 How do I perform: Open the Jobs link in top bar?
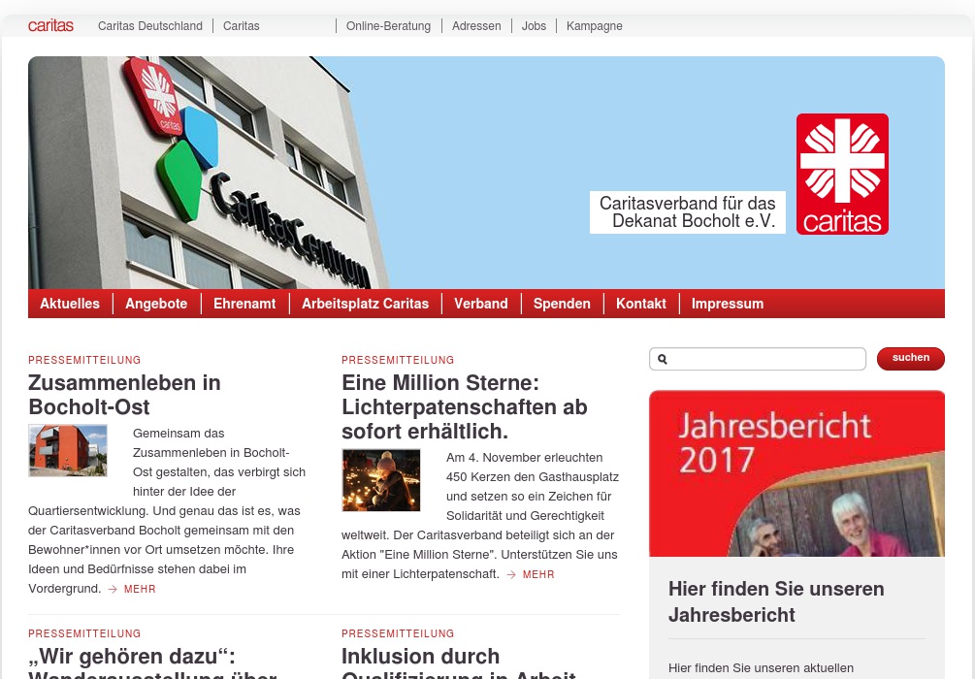[x=534, y=26]
